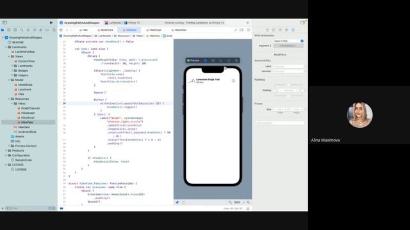The height and width of the screenshot is (230, 410).
Task: Toggle bottom padding edge checkbox
Action: [x=288, y=96]
